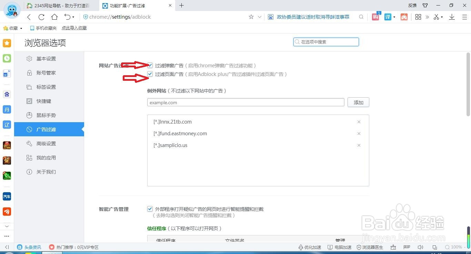
Task: Open the download manager icon
Action: [x=452, y=17]
